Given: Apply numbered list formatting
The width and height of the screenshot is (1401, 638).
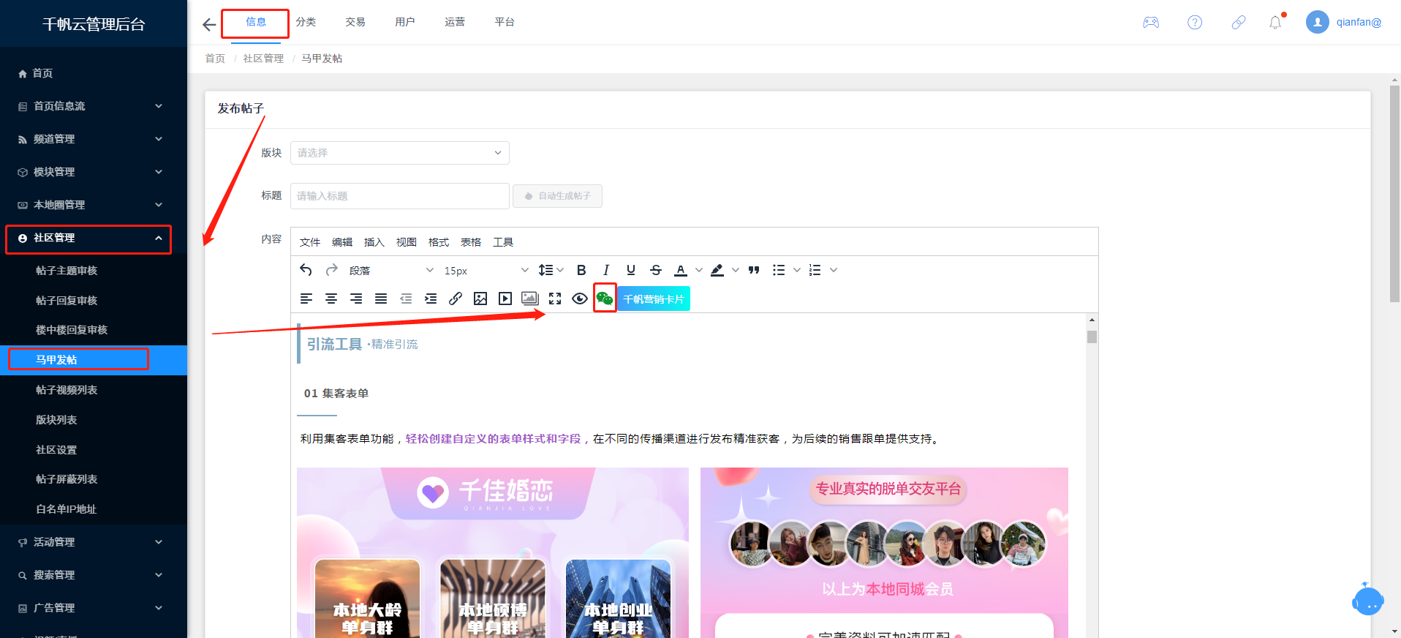Looking at the screenshot, I should [815, 270].
